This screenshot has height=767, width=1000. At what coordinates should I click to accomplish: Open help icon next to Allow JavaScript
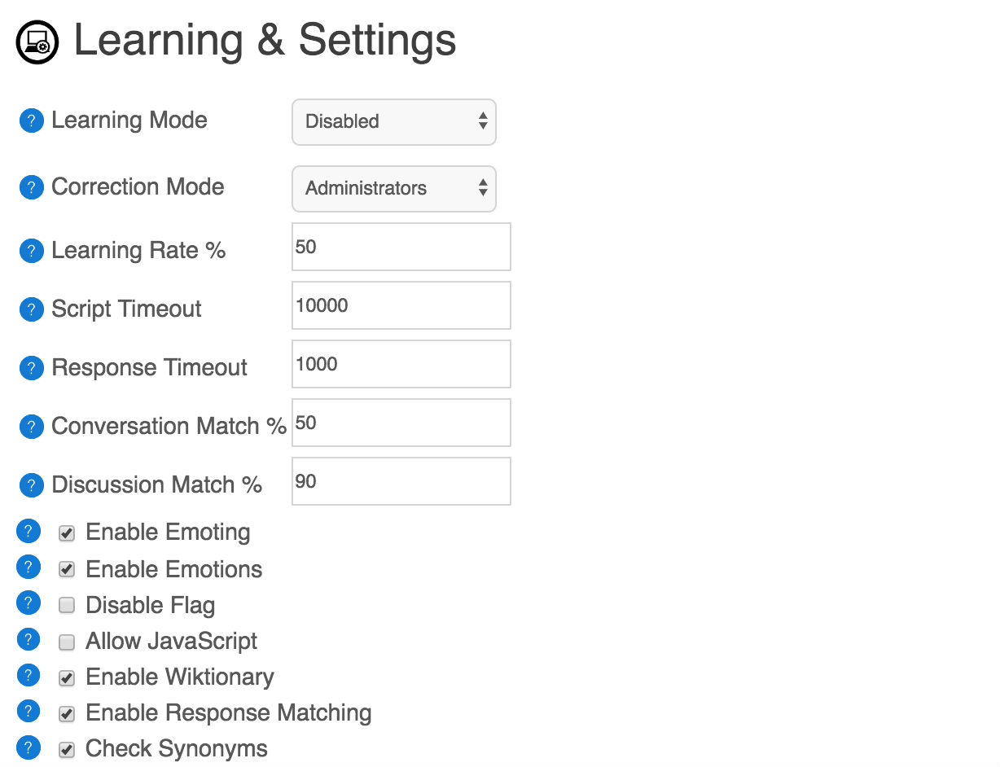point(29,640)
